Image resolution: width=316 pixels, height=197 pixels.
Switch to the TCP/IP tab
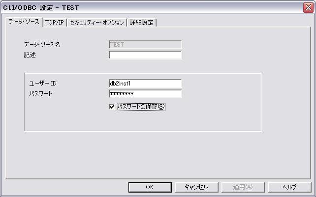55,22
